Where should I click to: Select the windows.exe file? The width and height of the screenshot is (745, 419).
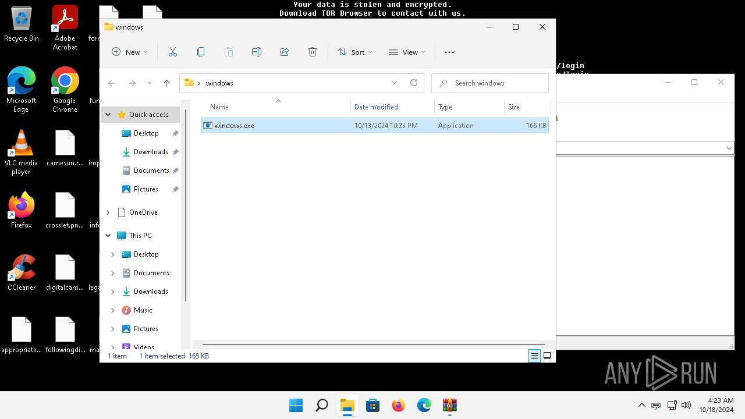pyautogui.click(x=374, y=126)
